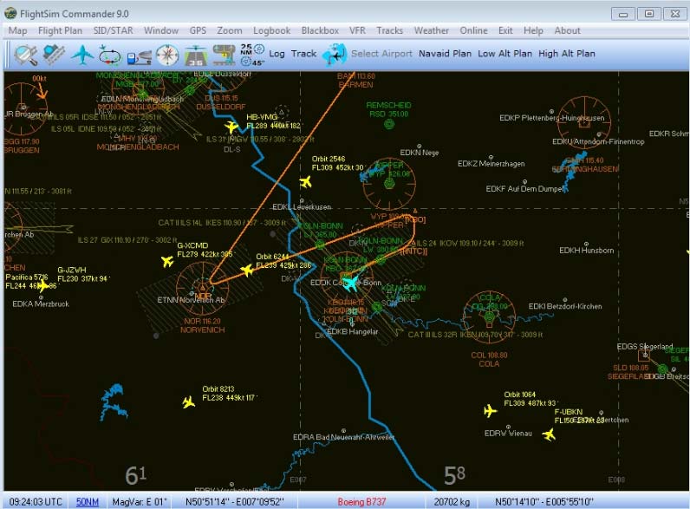Viewport: 690px width, 509px height.
Task: Click the map arrow icon before Select Airport
Action: pos(334,55)
